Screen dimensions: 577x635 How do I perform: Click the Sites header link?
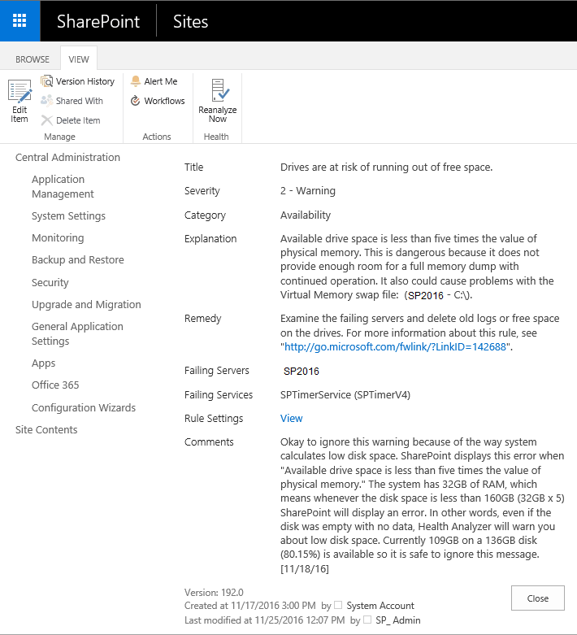[x=190, y=22]
